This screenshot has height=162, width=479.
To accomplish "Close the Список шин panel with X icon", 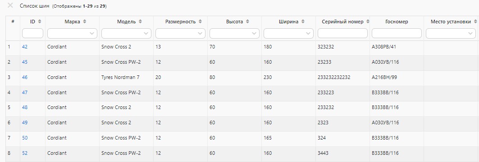I will (x=10, y=5).
